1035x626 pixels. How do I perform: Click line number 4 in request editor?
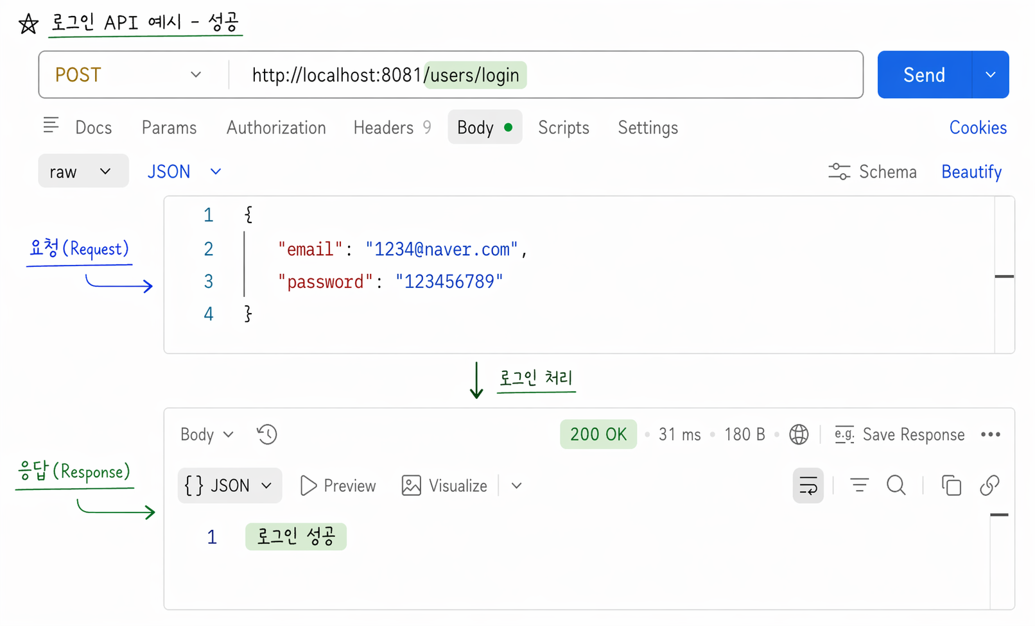coord(209,314)
